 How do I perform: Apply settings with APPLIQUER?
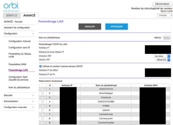(x=116, y=26)
